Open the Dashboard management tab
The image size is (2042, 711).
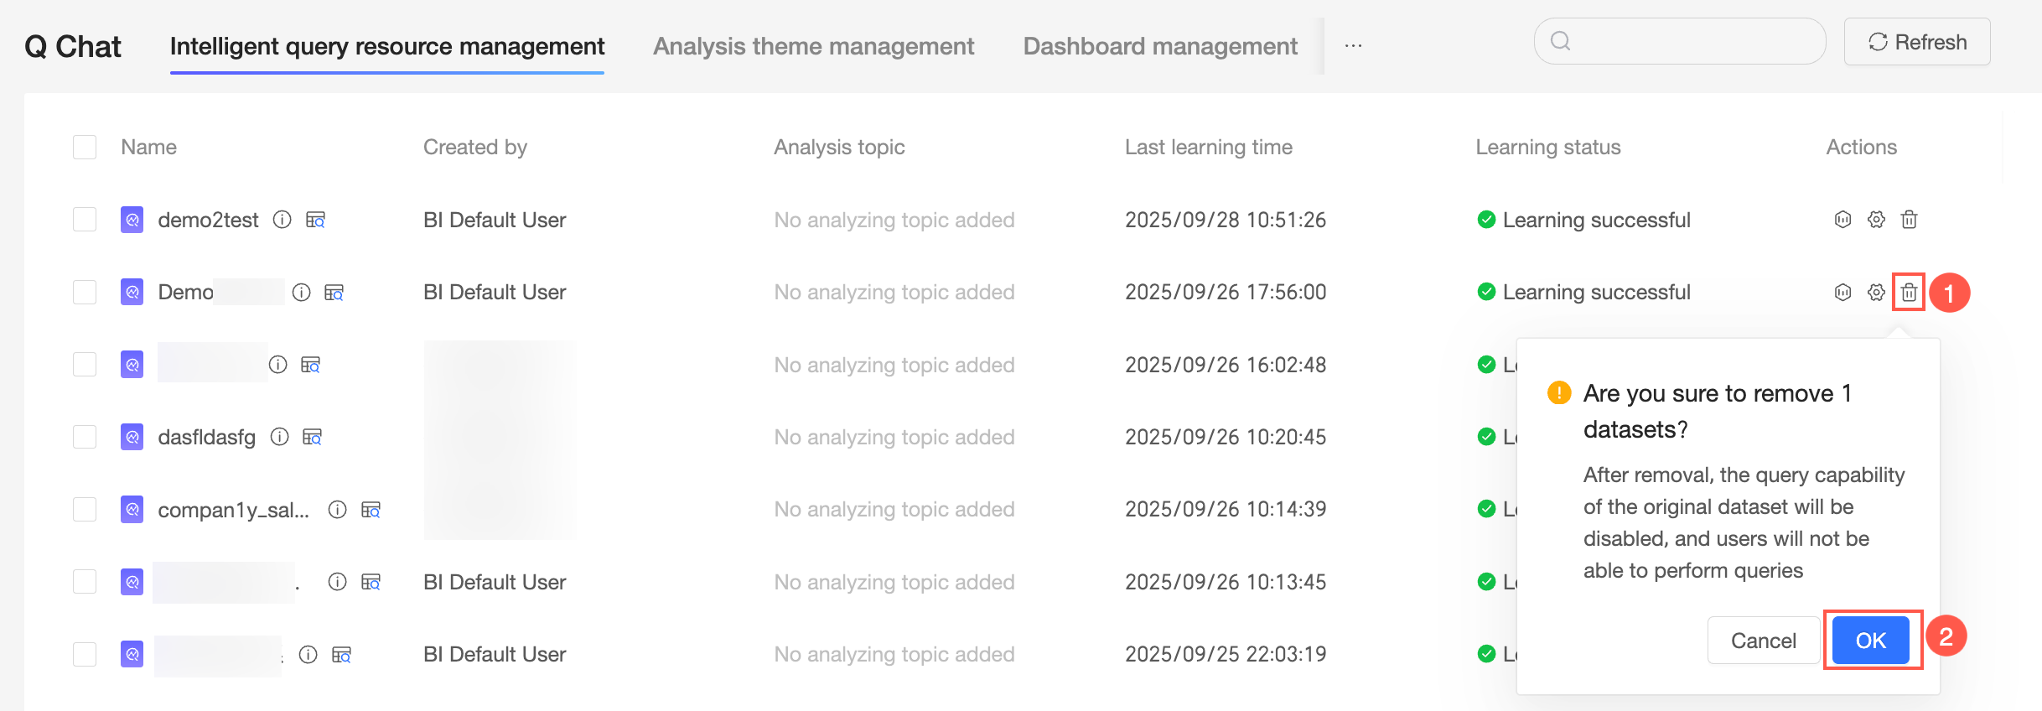click(1160, 46)
